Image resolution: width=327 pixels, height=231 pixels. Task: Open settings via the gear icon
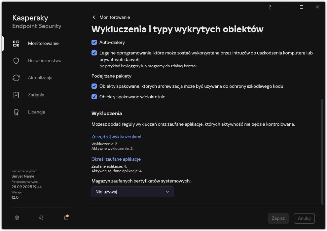pos(17,218)
